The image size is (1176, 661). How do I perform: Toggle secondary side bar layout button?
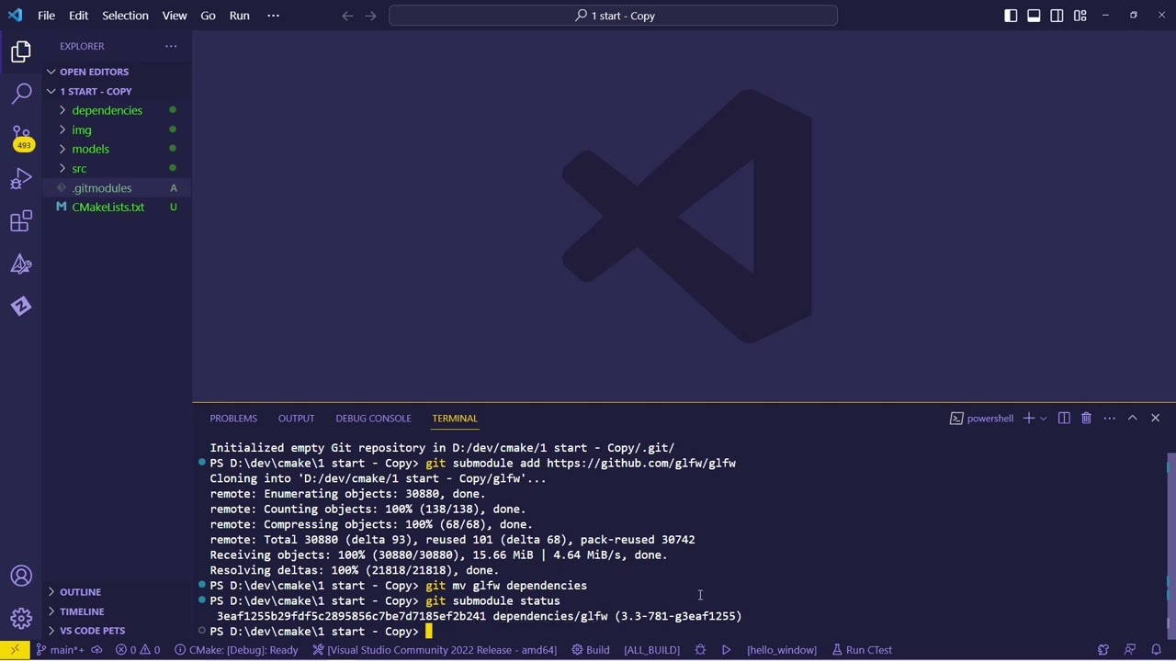coord(1057,16)
